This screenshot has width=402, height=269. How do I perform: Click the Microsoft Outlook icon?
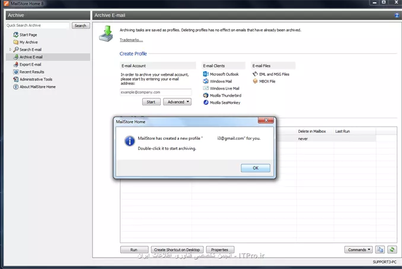pyautogui.click(x=206, y=74)
